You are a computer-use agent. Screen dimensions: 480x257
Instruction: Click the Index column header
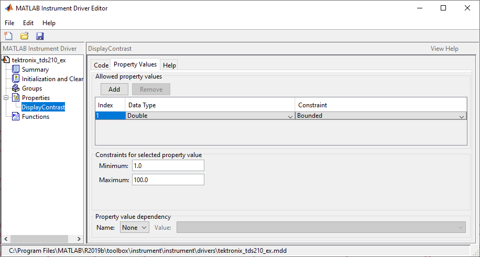pyautogui.click(x=110, y=105)
